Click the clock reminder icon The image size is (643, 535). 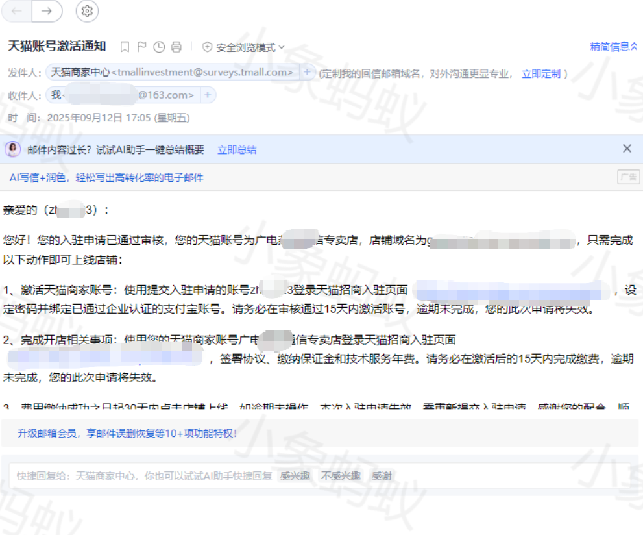point(159,47)
